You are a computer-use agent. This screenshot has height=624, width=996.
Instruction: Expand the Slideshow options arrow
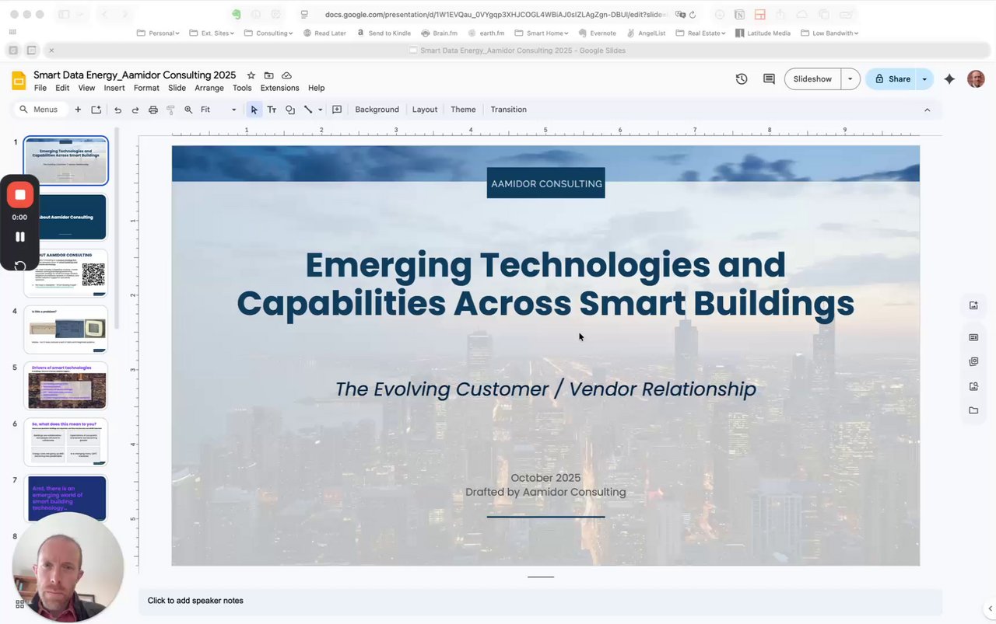point(850,79)
